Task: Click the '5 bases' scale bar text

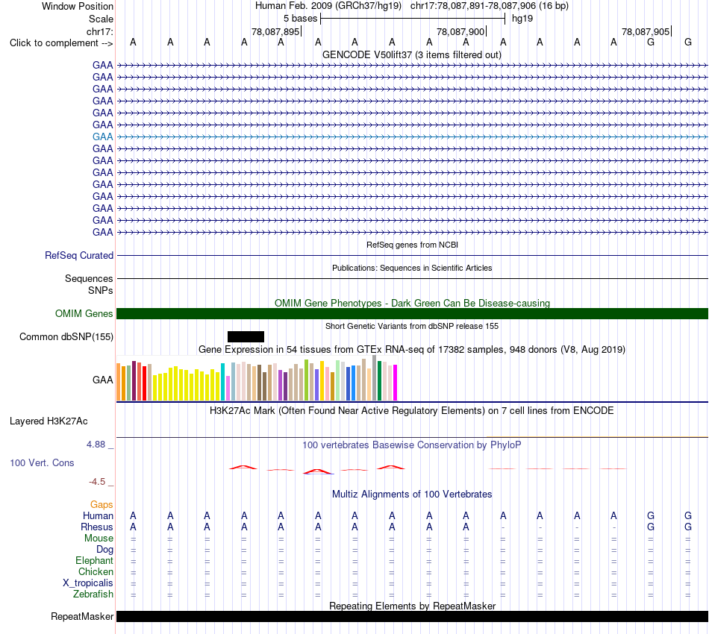Action: (300, 19)
